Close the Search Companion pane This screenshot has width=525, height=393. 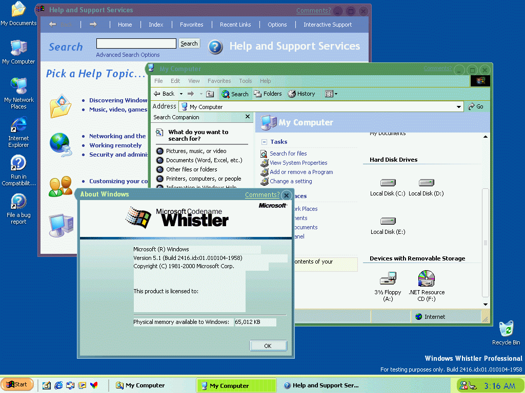pos(248,117)
